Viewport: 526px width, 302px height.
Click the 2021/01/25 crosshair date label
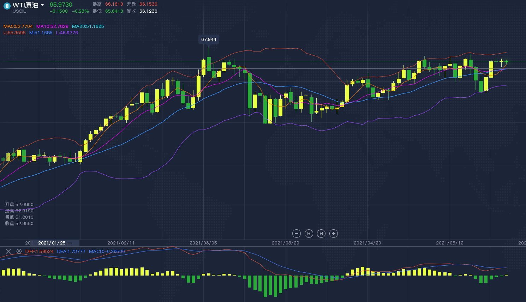52,243
